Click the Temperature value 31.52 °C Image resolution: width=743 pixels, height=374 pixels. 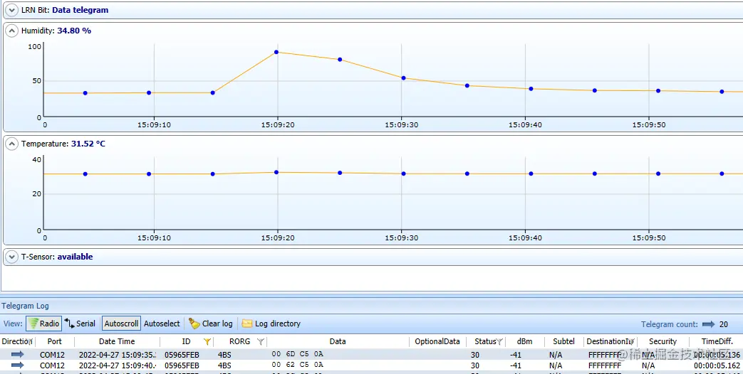(88, 144)
